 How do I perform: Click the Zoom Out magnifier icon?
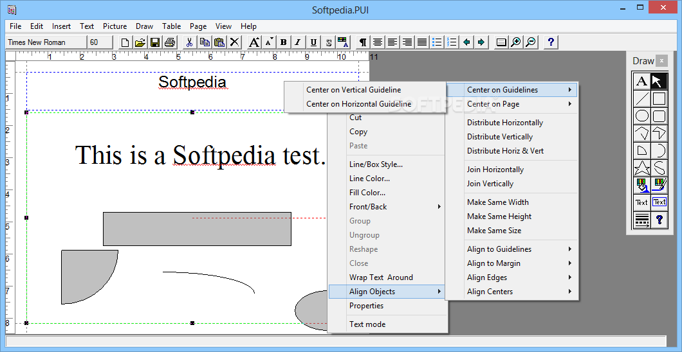[x=531, y=42]
